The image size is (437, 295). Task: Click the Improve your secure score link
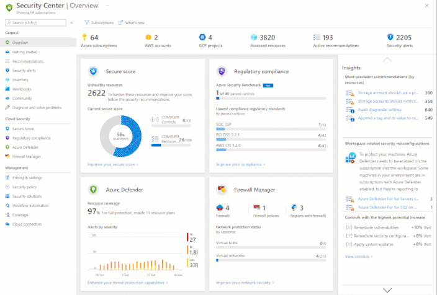click(x=113, y=164)
